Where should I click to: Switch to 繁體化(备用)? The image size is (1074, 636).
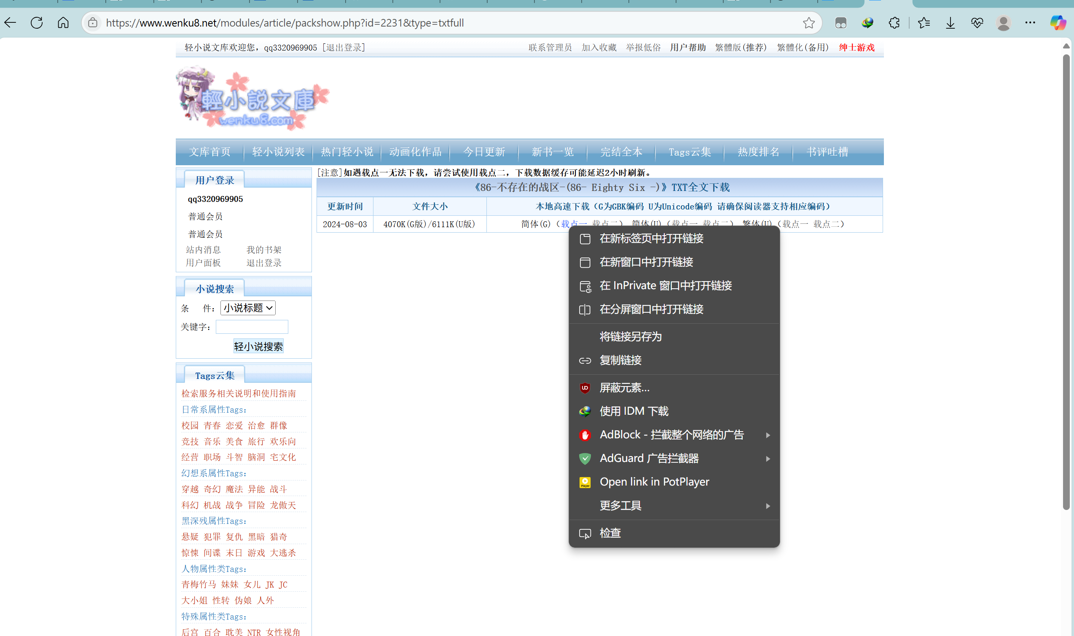[803, 47]
